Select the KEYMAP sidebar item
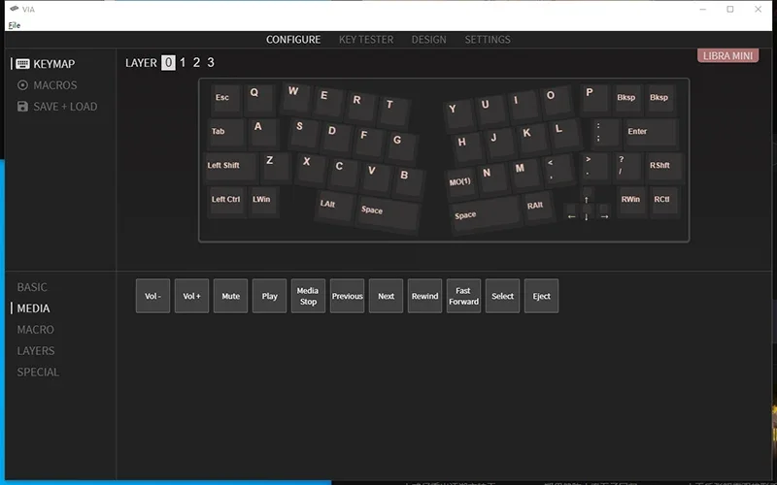This screenshot has width=777, height=485. tap(53, 64)
